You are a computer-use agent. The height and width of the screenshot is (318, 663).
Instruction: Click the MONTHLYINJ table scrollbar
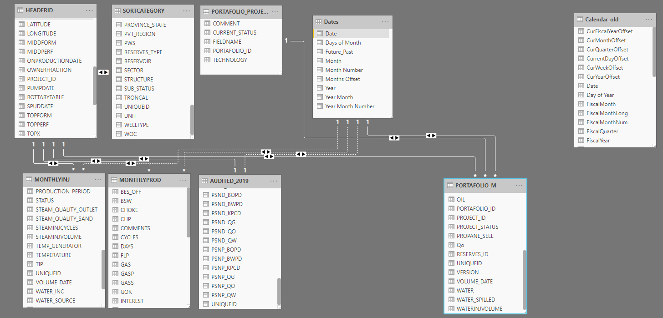103,269
